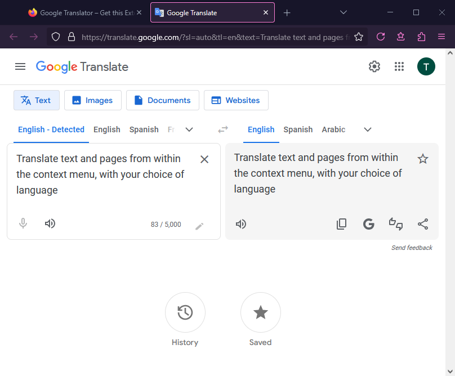Copy the translation to clipboard
Viewport: 455px width, 376px height.
pyautogui.click(x=341, y=224)
